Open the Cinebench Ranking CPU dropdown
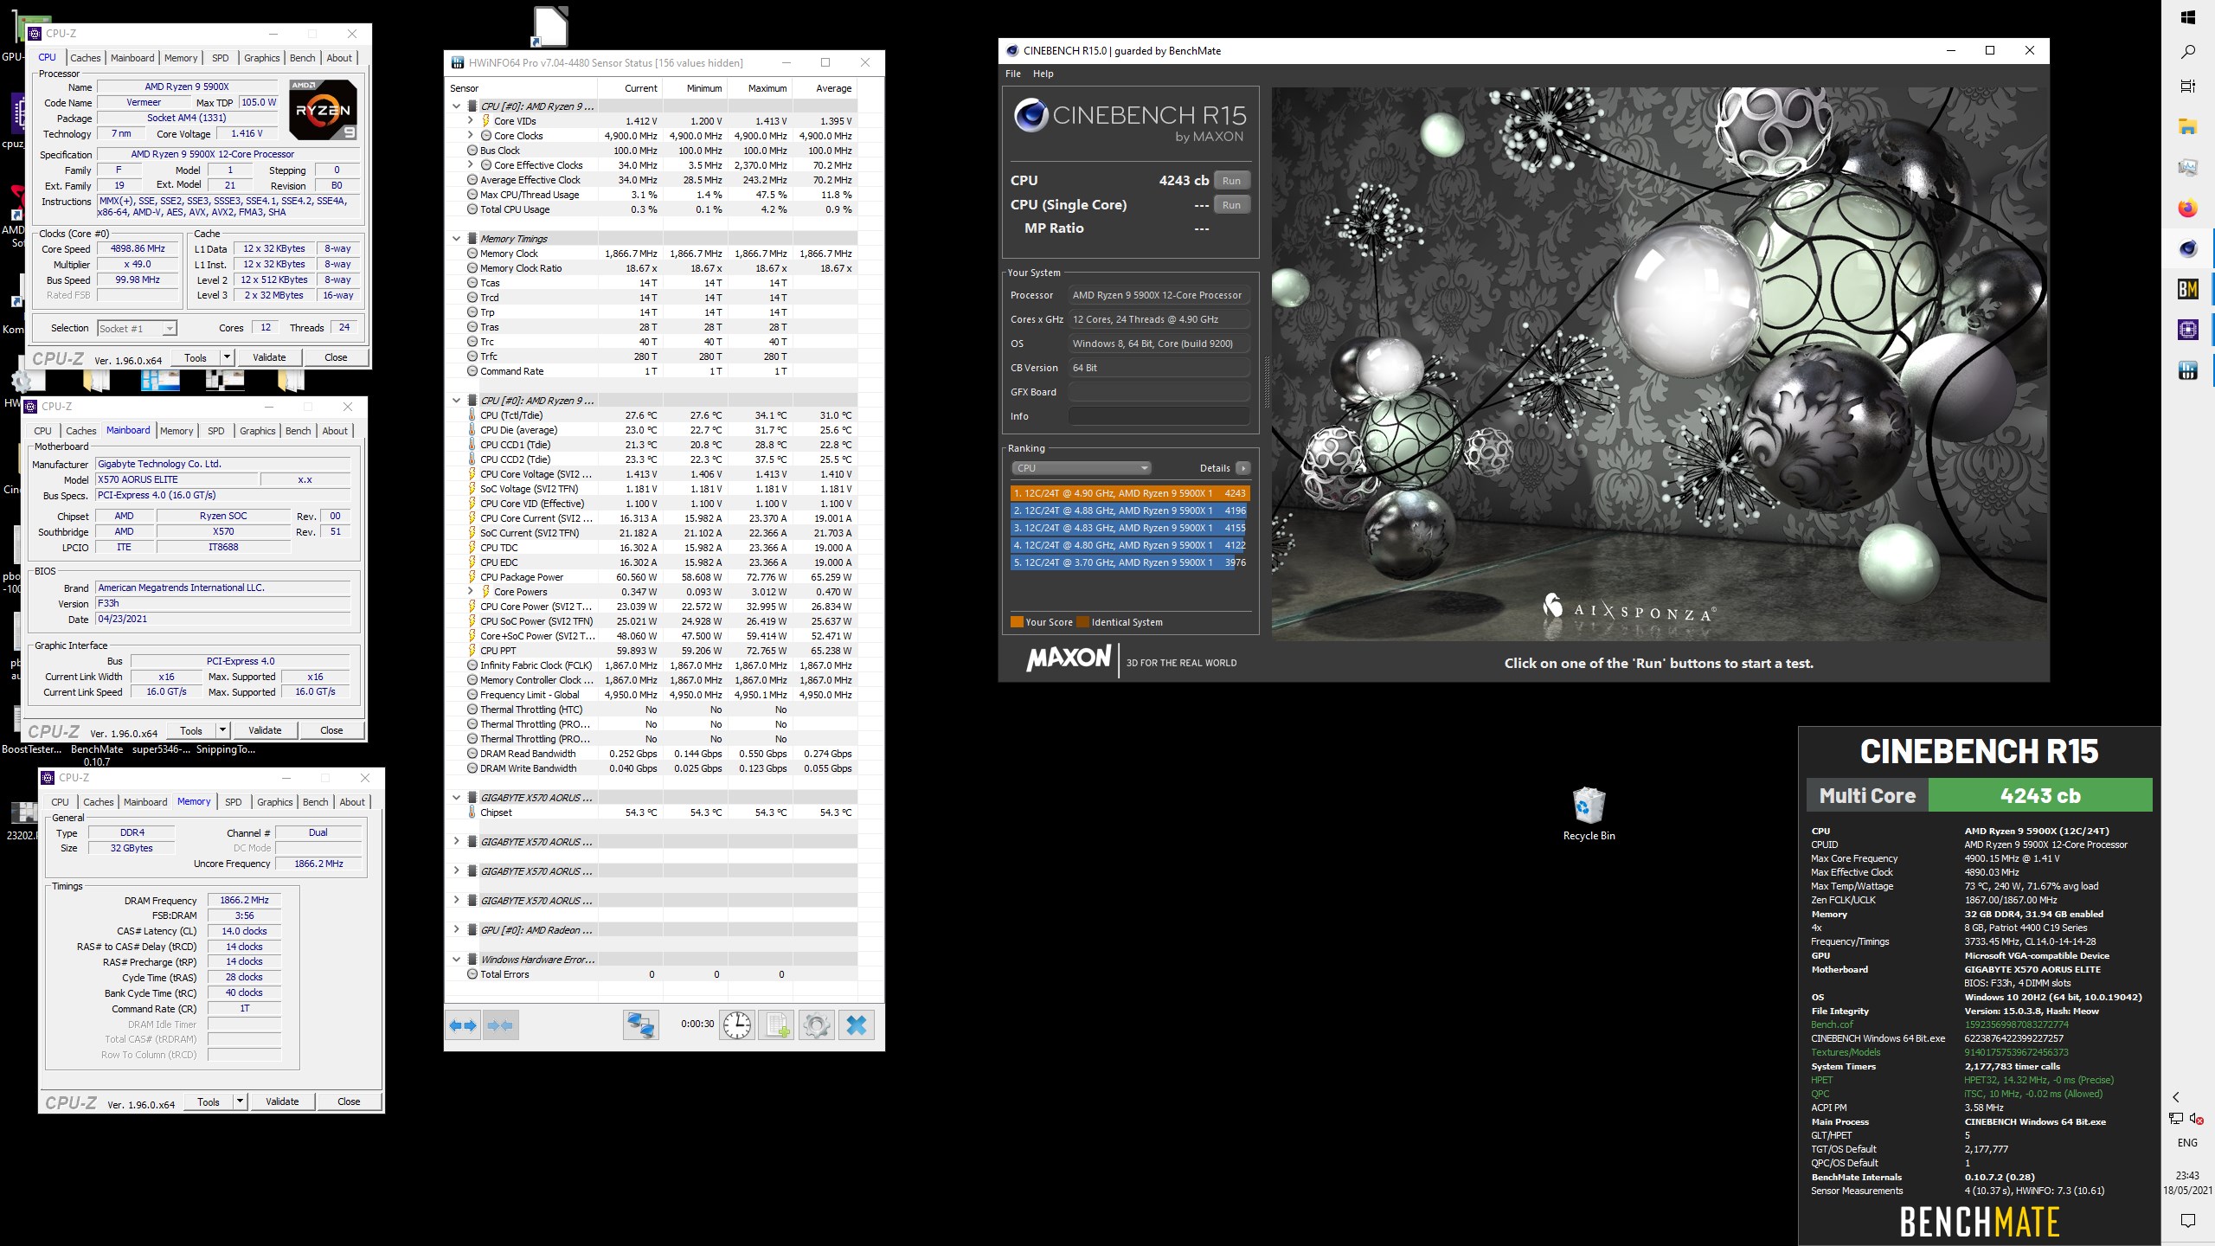2215x1246 pixels. [1082, 468]
